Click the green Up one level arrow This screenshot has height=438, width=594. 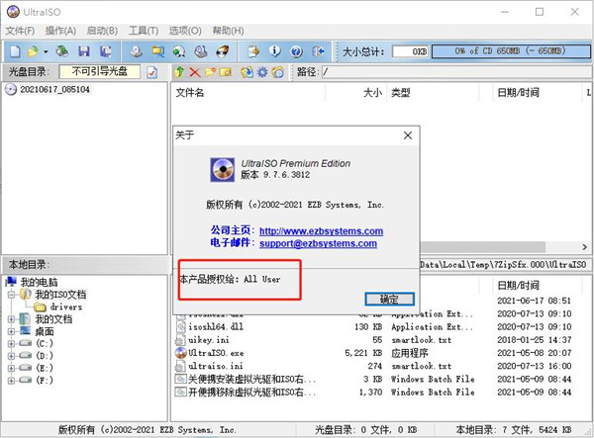point(179,72)
